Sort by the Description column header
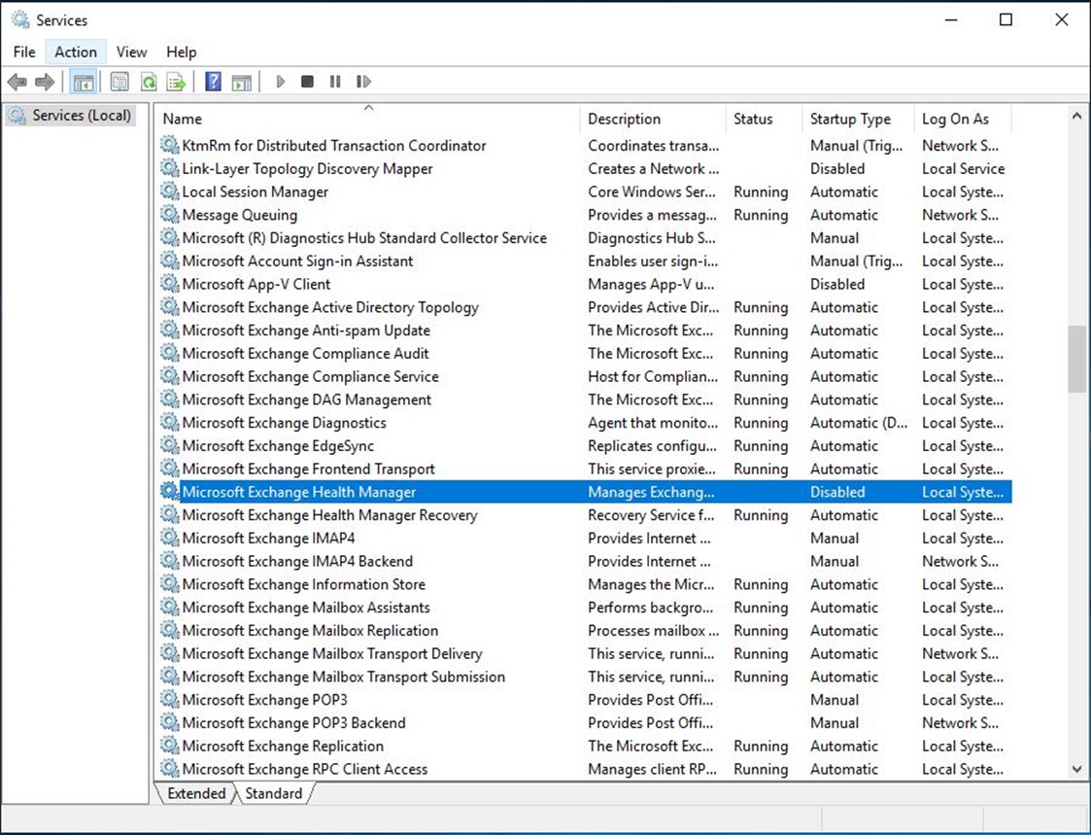The height and width of the screenshot is (835, 1091). (653, 119)
